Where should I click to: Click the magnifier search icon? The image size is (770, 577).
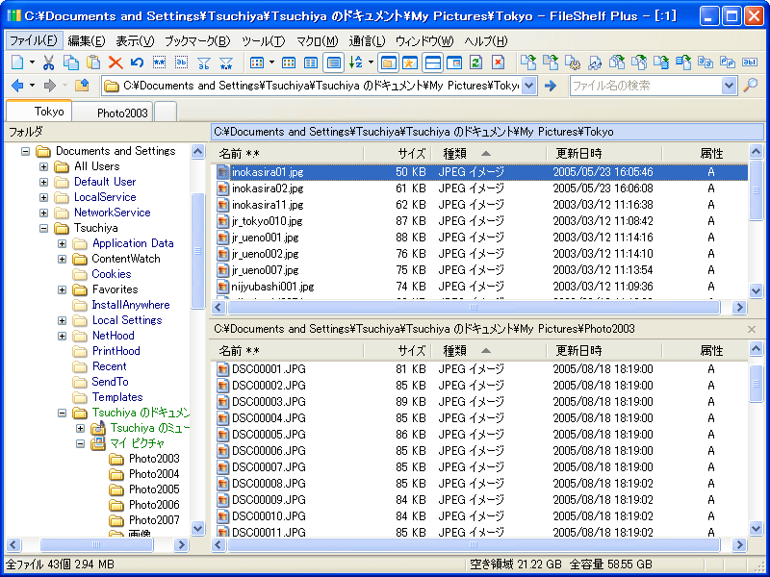point(750,86)
